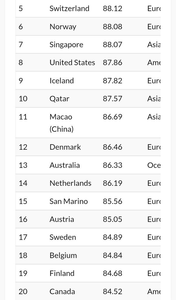Select the Netherlands country cell

point(70,183)
